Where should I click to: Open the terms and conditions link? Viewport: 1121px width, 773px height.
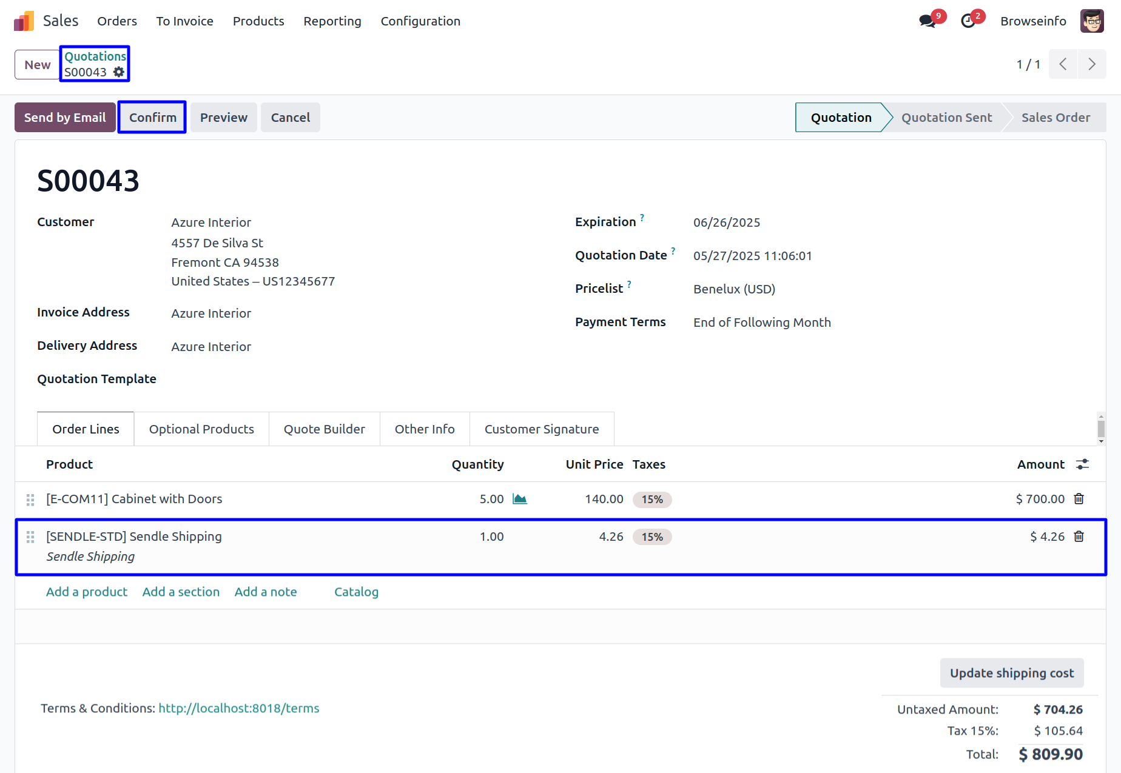click(x=238, y=708)
